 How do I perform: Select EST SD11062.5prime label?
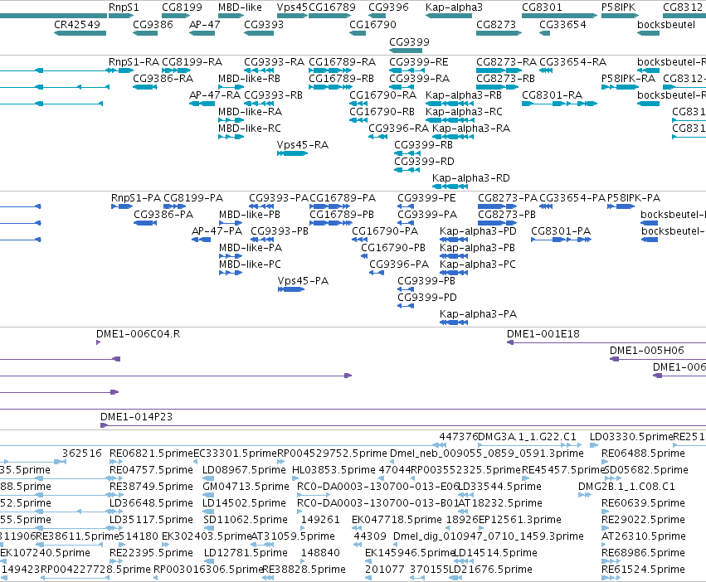click(246, 520)
